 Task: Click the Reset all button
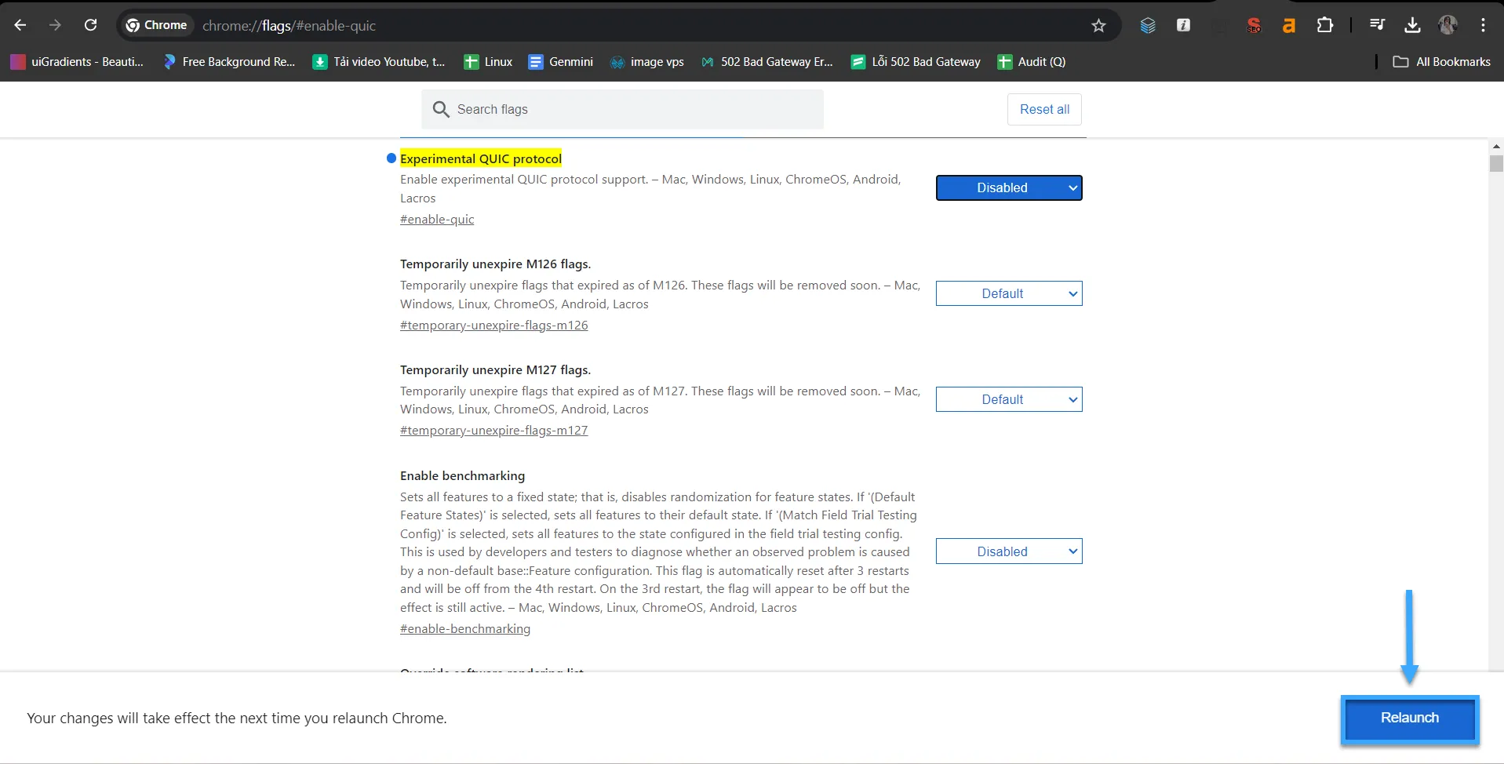point(1043,109)
